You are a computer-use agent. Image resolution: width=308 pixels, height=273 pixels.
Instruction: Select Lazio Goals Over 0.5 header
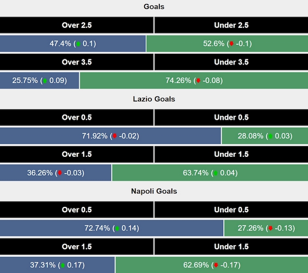[x=77, y=118]
